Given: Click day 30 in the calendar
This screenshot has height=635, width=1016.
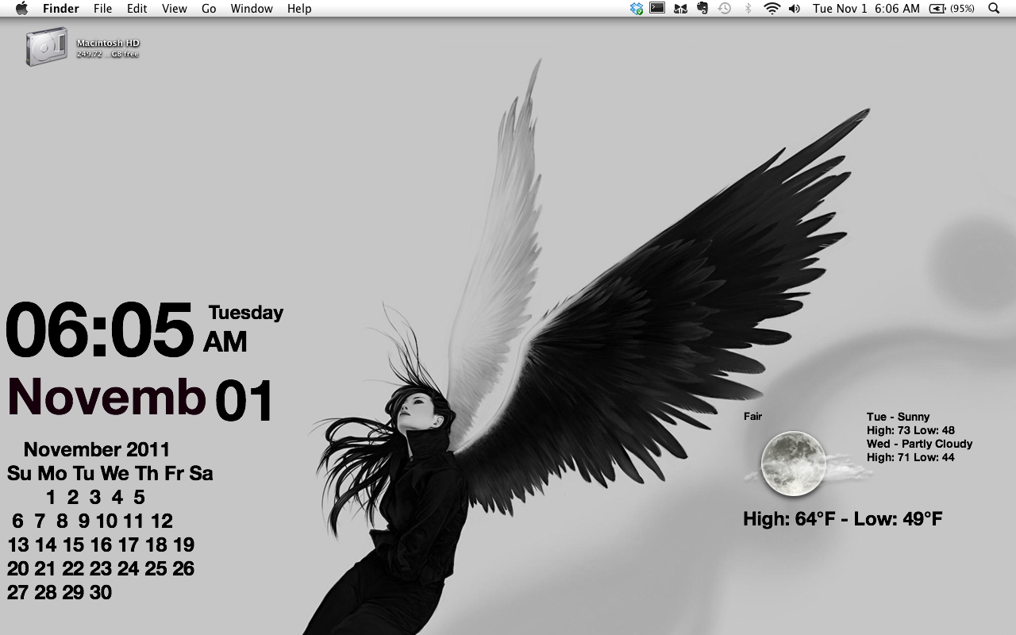Looking at the screenshot, I should pos(101,593).
